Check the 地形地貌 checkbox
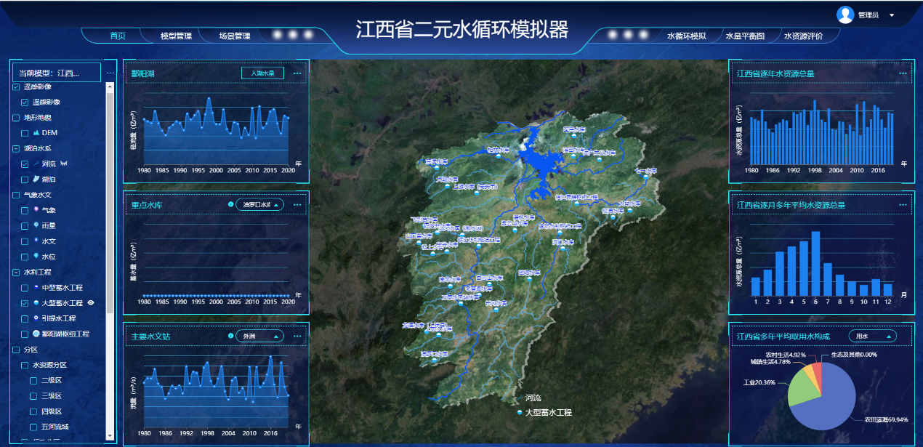This screenshot has height=447, width=923. pos(16,117)
